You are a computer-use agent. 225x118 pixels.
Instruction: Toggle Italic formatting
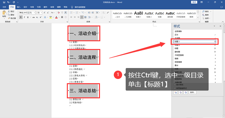(24, 17)
